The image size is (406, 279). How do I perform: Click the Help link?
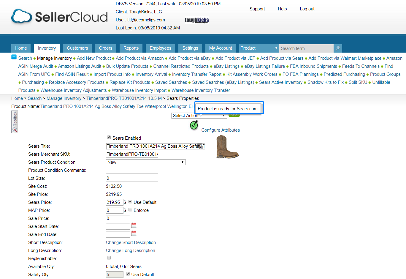click(x=283, y=9)
